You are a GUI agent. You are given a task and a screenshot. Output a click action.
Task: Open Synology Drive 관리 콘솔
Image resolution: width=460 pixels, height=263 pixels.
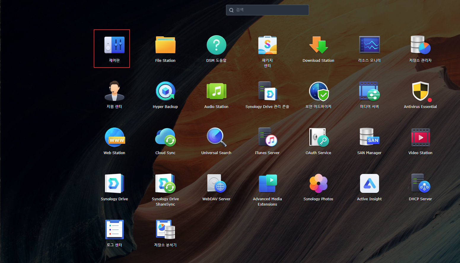[x=268, y=91]
